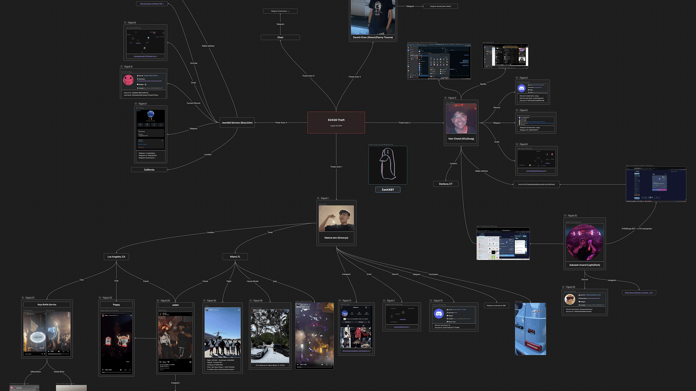Click the Malone Iam (Greavys) photo
This screenshot has width=696, height=391.
tap(336, 218)
